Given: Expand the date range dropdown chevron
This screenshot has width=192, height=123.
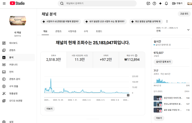Looking at the screenshot, I should 188,30.
